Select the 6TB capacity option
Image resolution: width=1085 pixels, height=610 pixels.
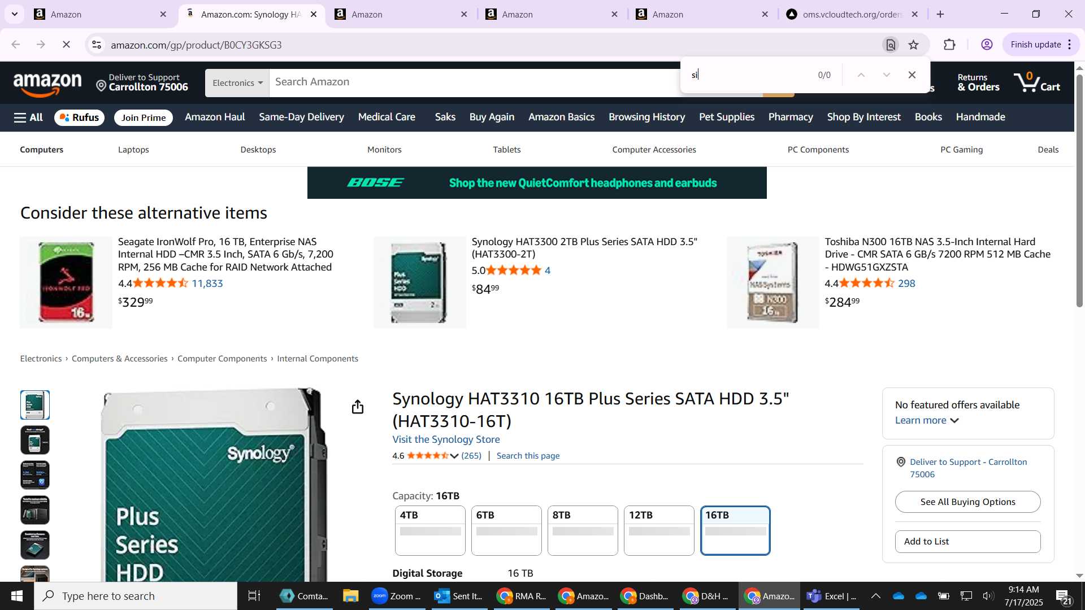coord(506,530)
